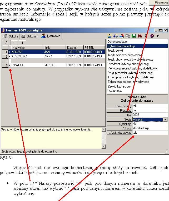Click the PESEL column header
169x201 pixels.
click(94, 47)
